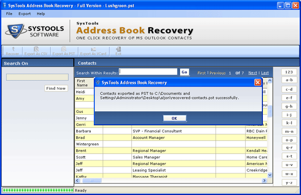Jump to the Last results page
Viewport: 301px width, 195px height.
click(x=265, y=73)
